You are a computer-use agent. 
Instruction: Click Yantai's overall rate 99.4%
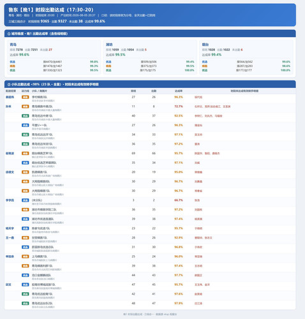tap(216, 55)
